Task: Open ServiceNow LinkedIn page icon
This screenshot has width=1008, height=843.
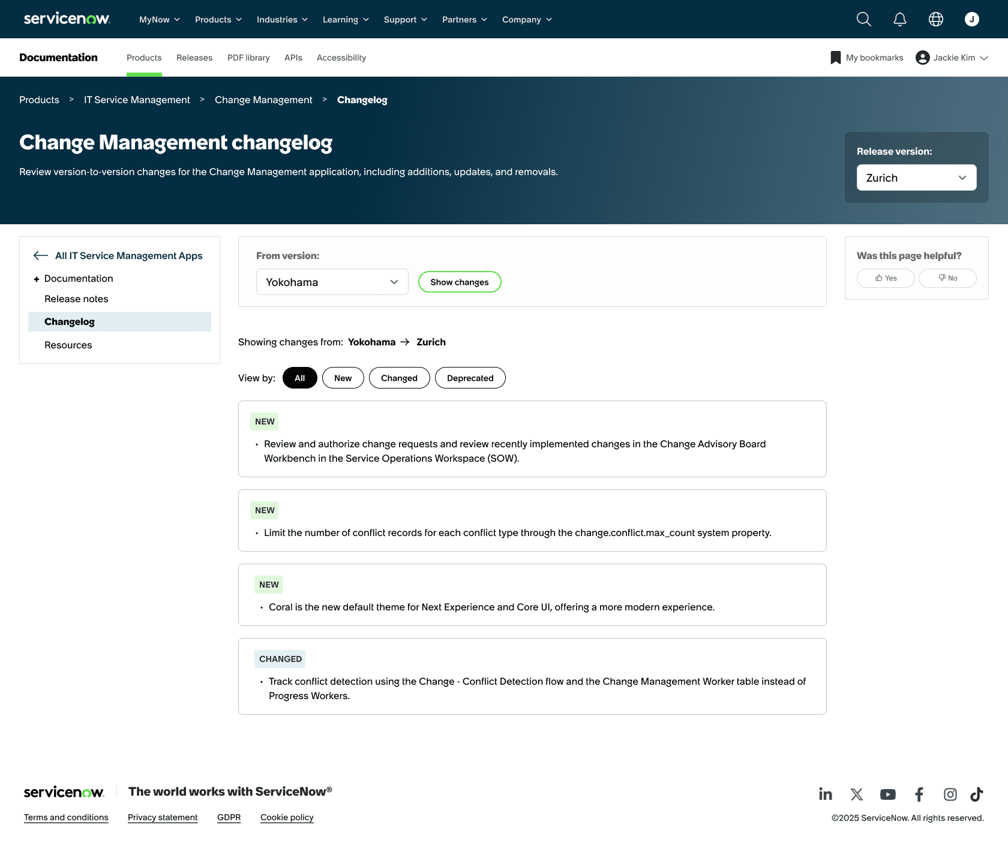Action: tap(826, 794)
